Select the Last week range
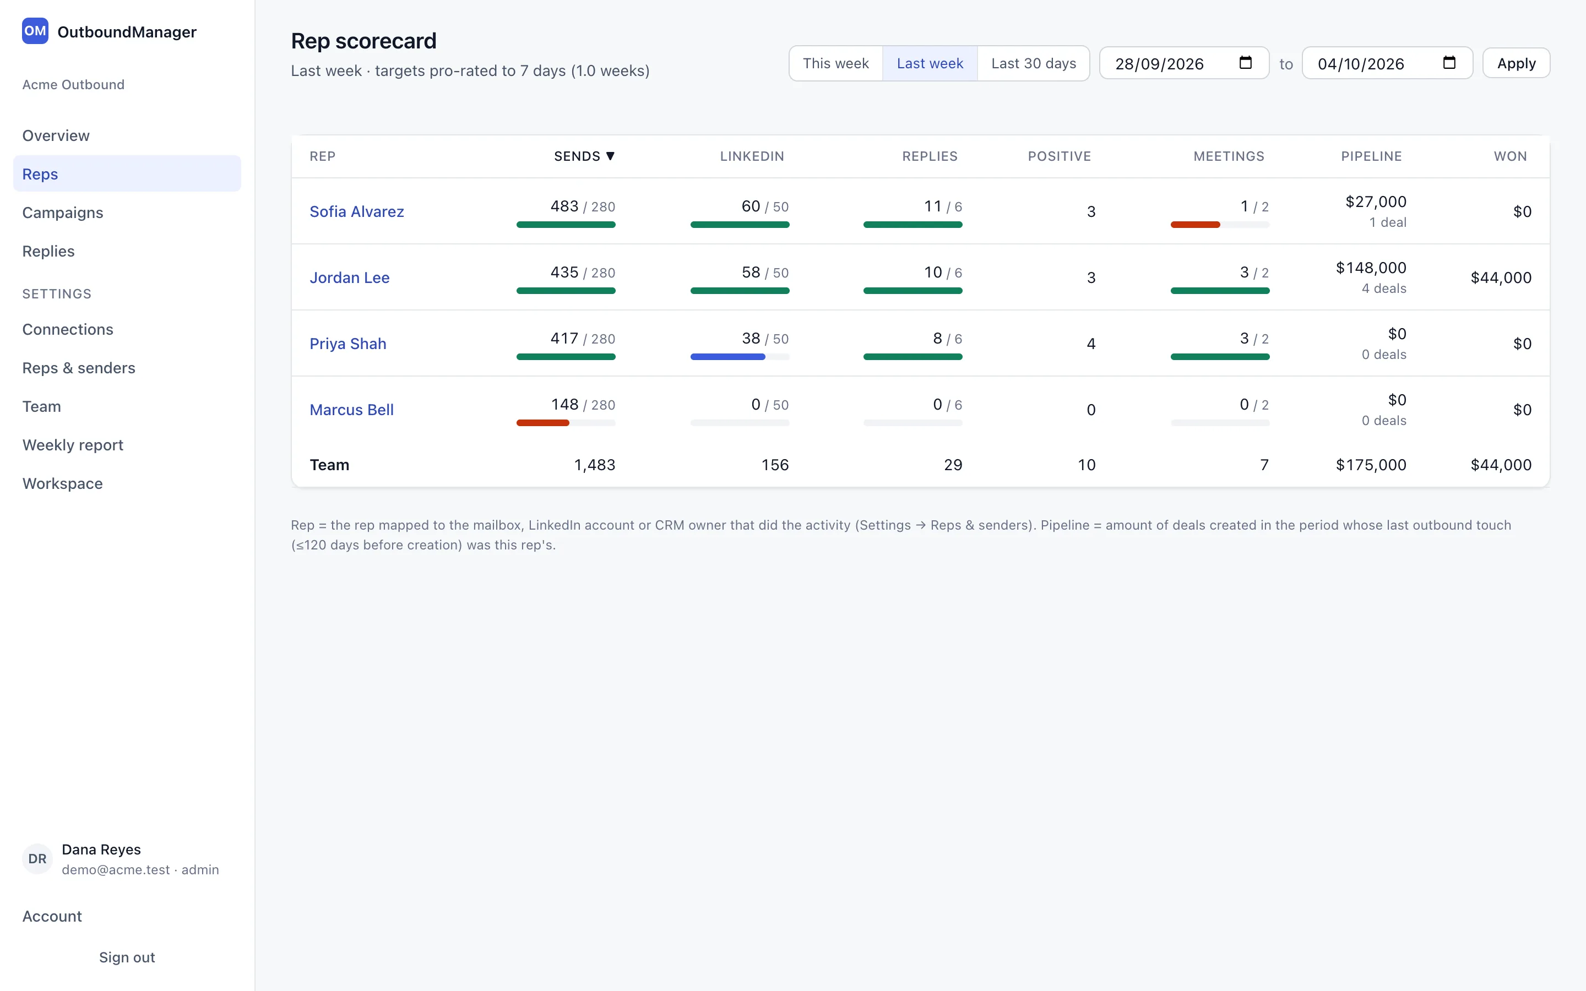Screen dimensions: 1586x991 click(930, 63)
